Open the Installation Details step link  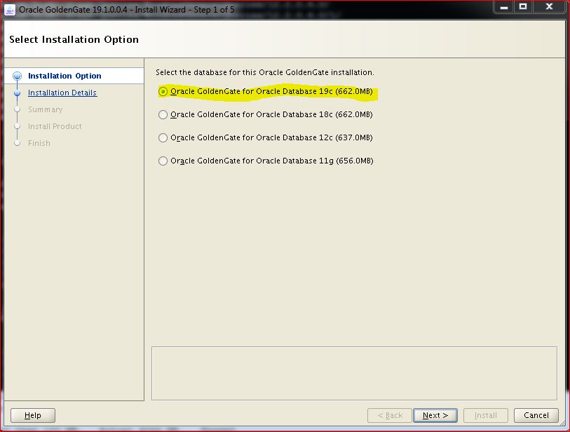coord(62,93)
